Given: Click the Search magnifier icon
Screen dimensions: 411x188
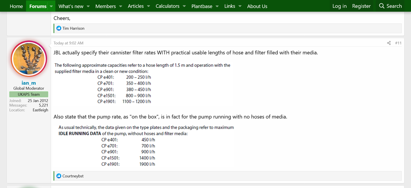Looking at the screenshot, I should point(382,6).
